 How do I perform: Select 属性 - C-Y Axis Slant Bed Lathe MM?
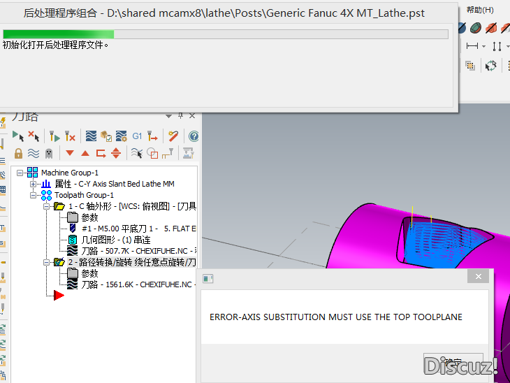pos(115,184)
